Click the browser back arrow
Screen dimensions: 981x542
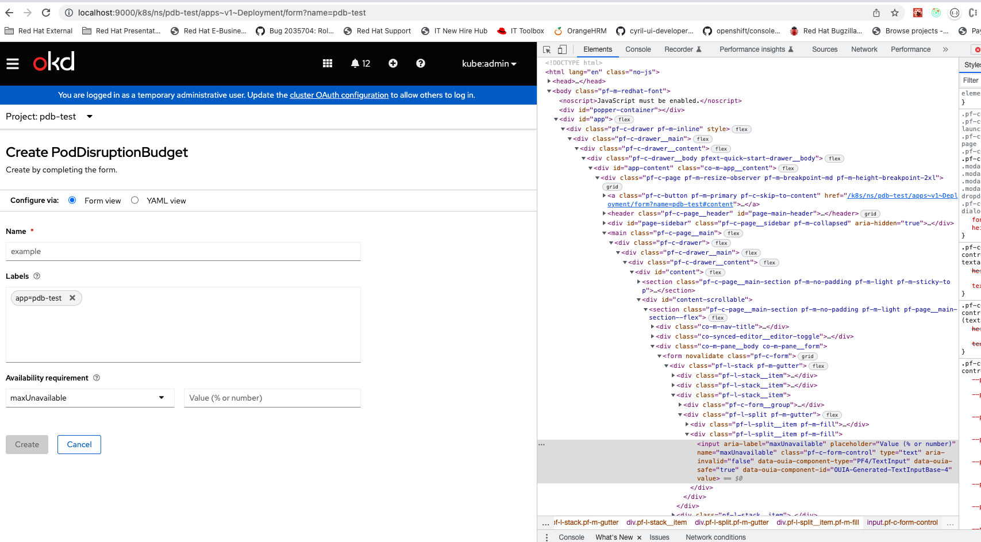[x=9, y=13]
